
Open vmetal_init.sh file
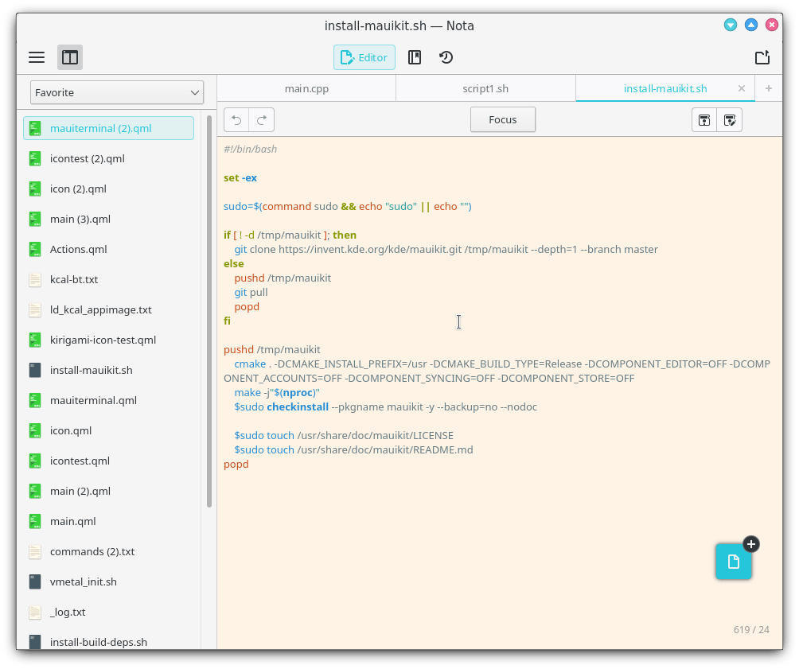click(108, 581)
